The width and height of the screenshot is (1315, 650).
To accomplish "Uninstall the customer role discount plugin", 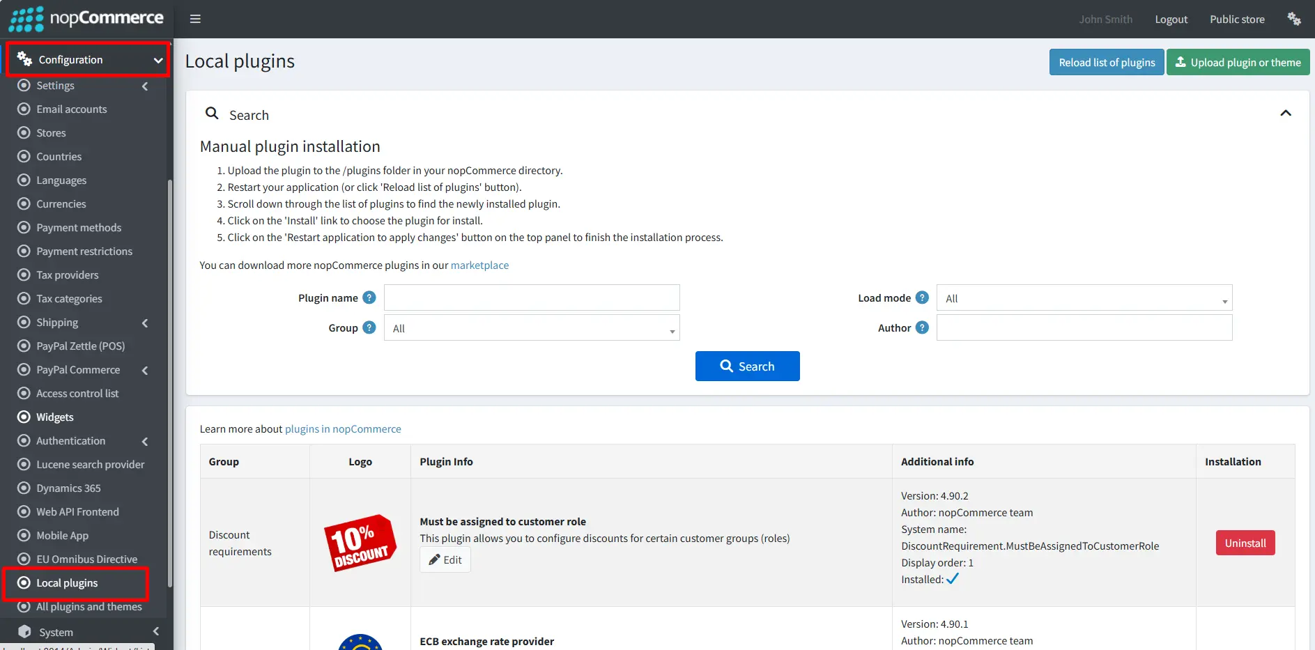I will (1245, 543).
